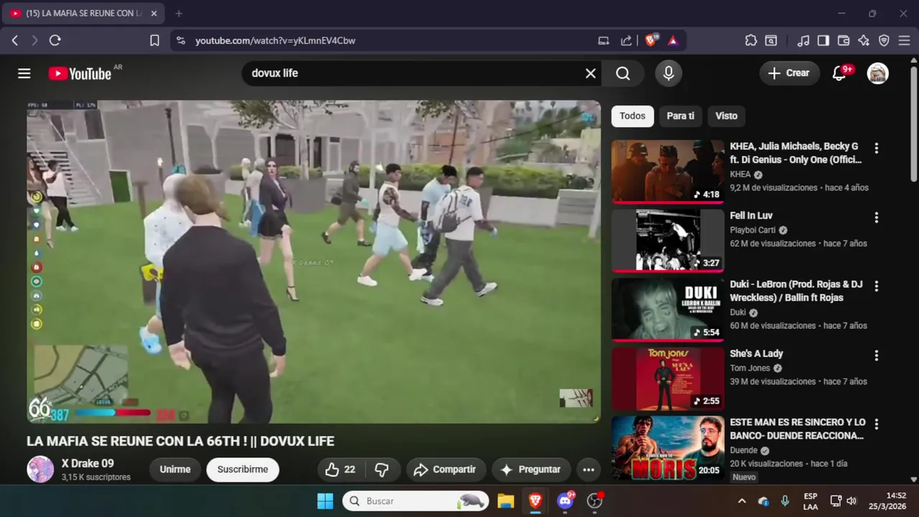The image size is (919, 517).
Task: Select the Todos filter chip
Action: point(633,116)
